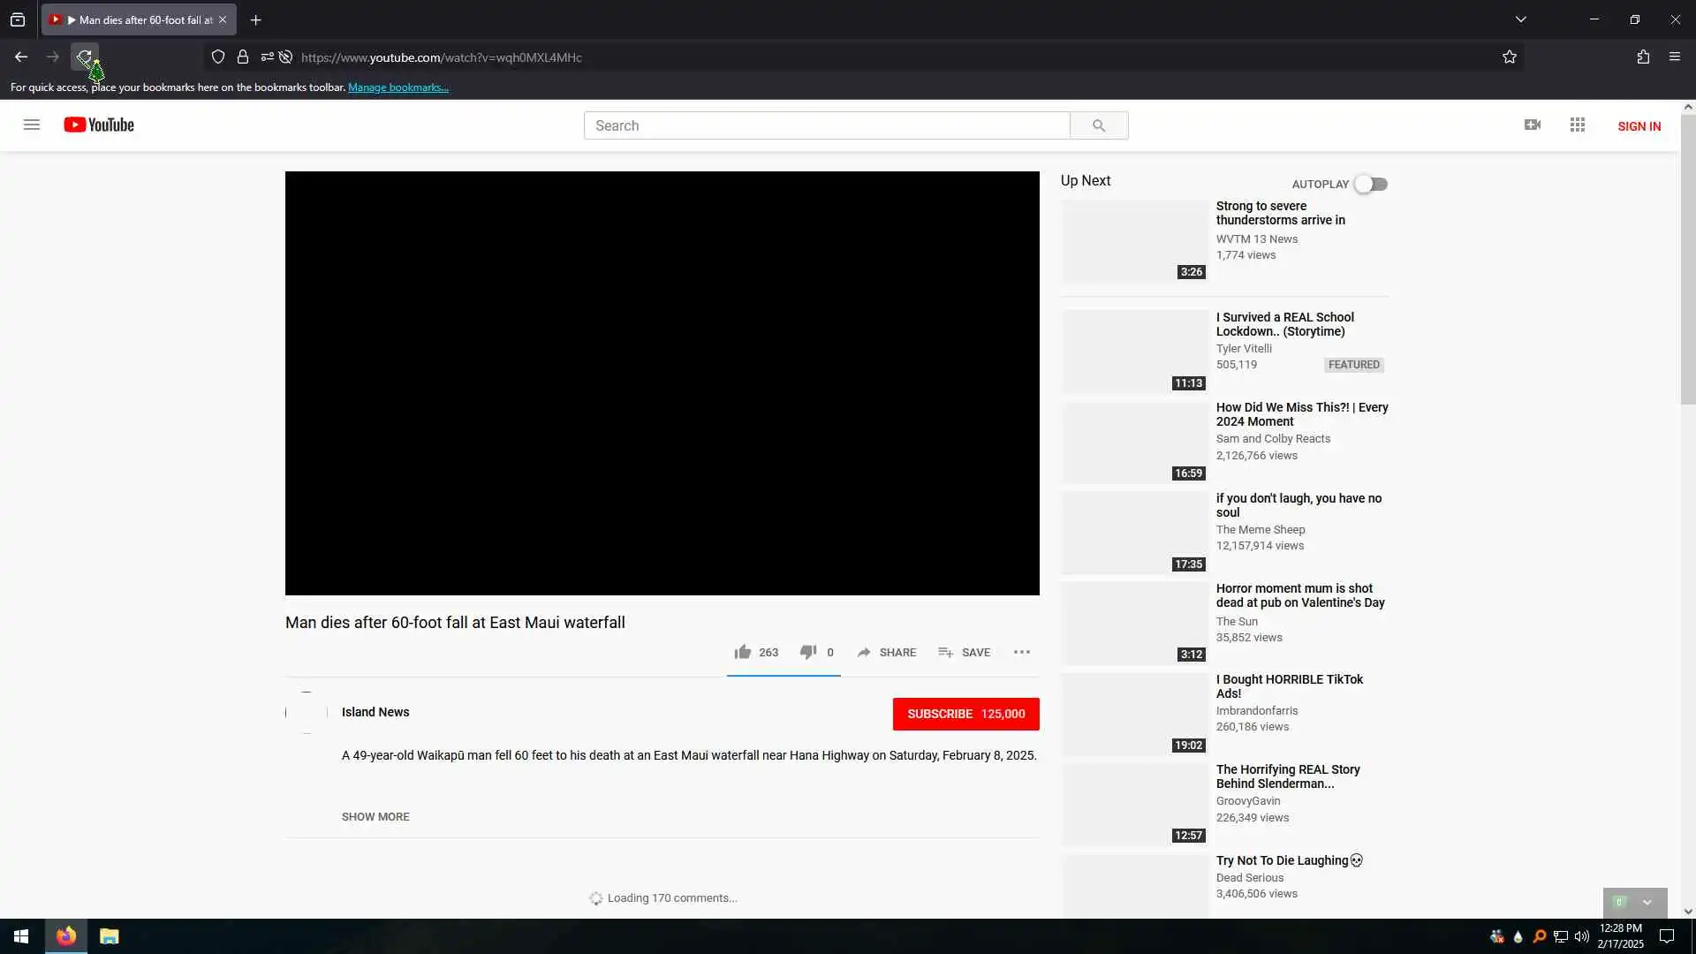Click the thumbs up like icon

tap(742, 652)
